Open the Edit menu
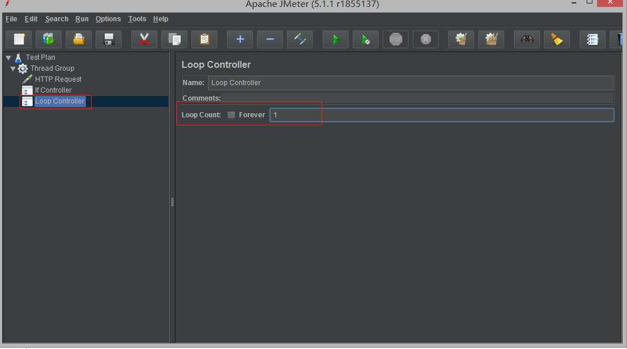 pyautogui.click(x=31, y=19)
